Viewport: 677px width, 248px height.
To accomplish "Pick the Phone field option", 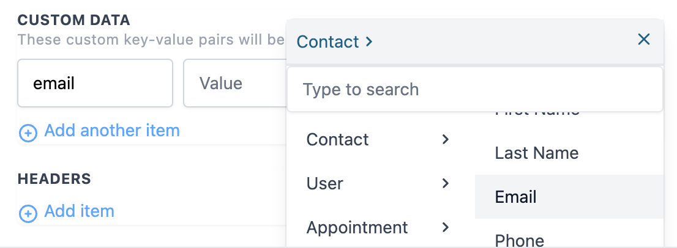I will pos(520,239).
